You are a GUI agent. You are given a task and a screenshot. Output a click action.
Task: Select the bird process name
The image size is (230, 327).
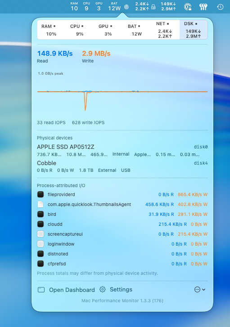click(52, 214)
